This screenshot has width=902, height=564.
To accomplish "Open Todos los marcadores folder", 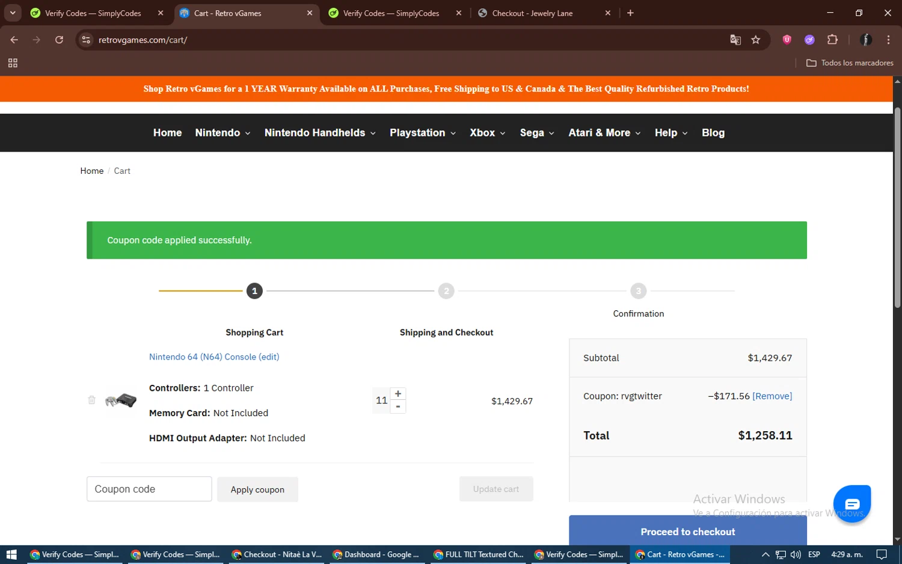I will point(850,63).
